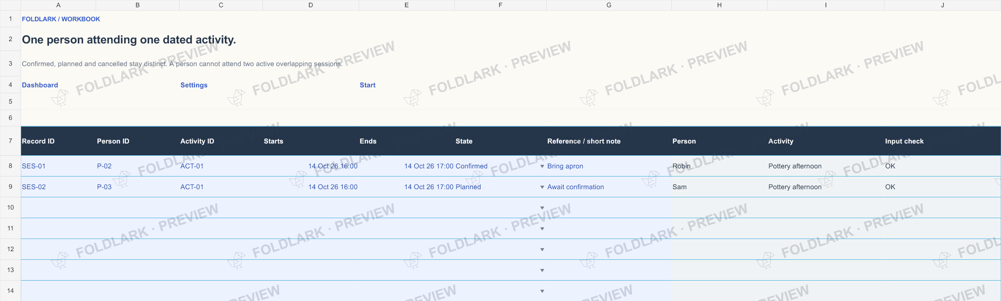1001x301 pixels.
Task: Click the FOLDLARK / WORKBOOK breadcrumb
Action: 61,19
